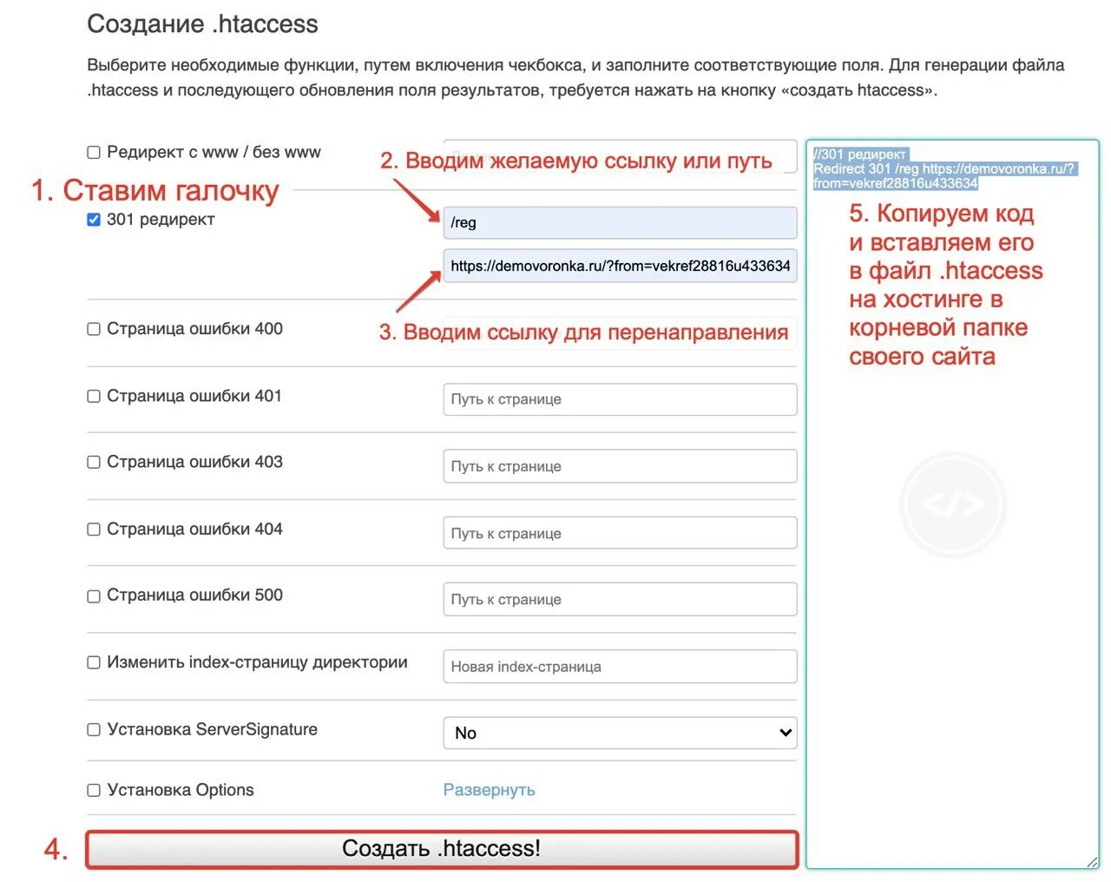Image resolution: width=1111 pixels, height=882 pixels.
Task: Uncheck the 301 редирект checkbox
Action: (x=94, y=220)
